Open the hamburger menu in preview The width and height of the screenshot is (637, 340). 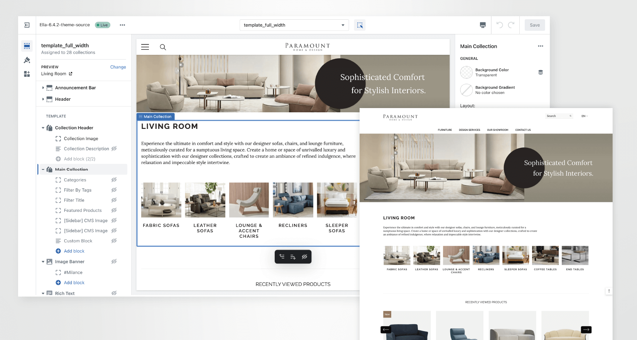[145, 47]
